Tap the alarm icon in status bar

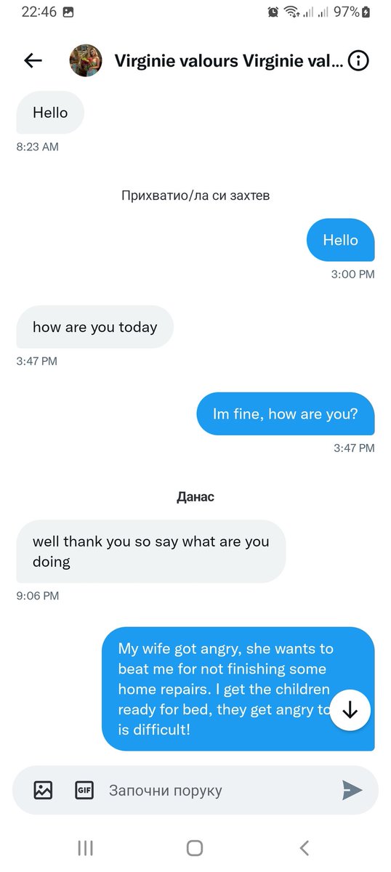[273, 12]
